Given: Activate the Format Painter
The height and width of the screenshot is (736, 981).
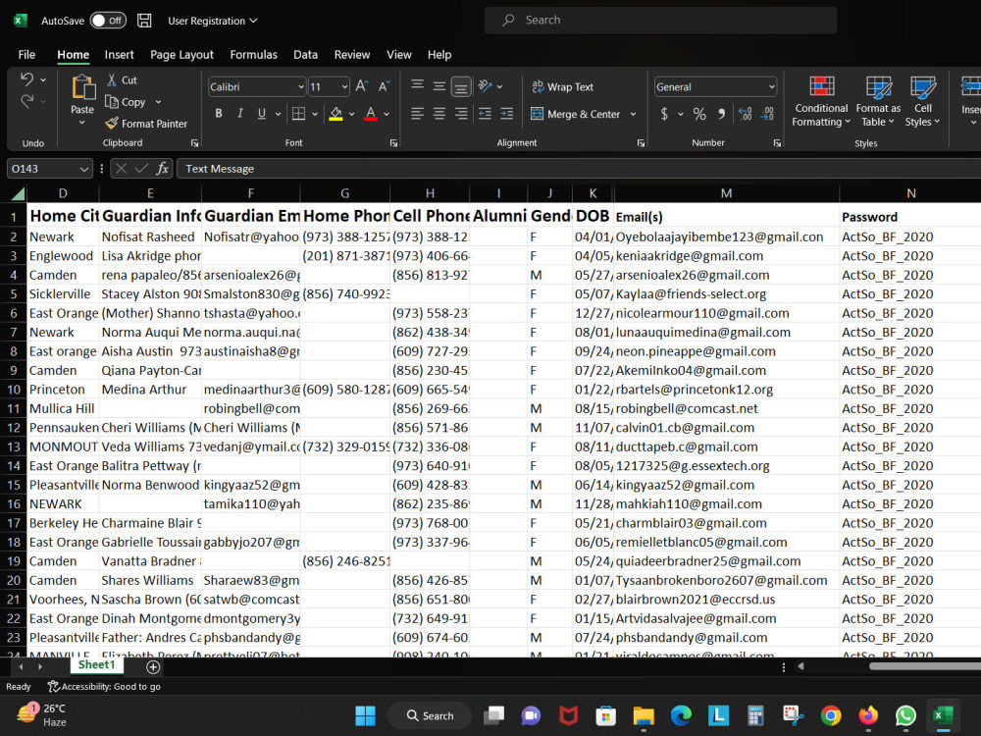Looking at the screenshot, I should 146,124.
